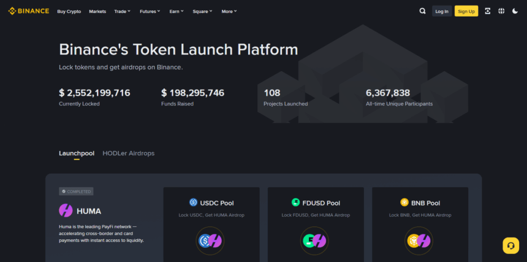This screenshot has height=262, width=527.
Task: Open the support headset chat button
Action: [511, 245]
